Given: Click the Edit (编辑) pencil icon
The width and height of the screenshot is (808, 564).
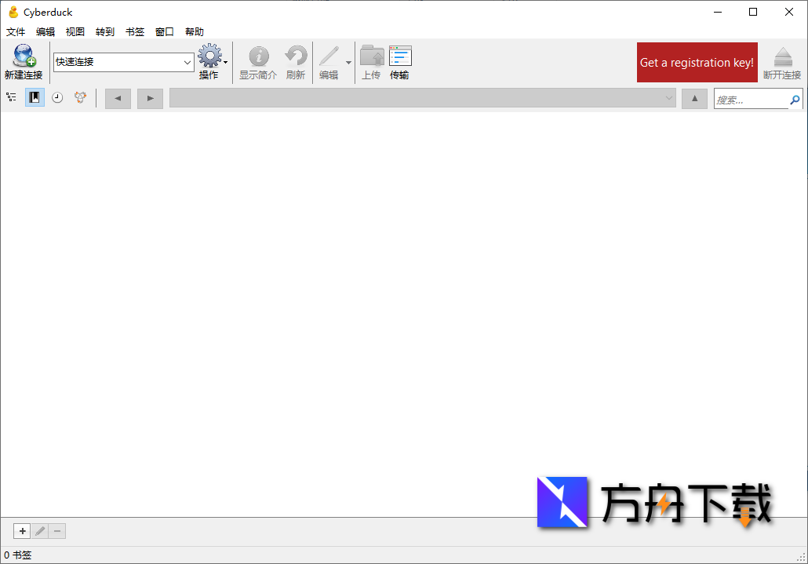Looking at the screenshot, I should 329,56.
